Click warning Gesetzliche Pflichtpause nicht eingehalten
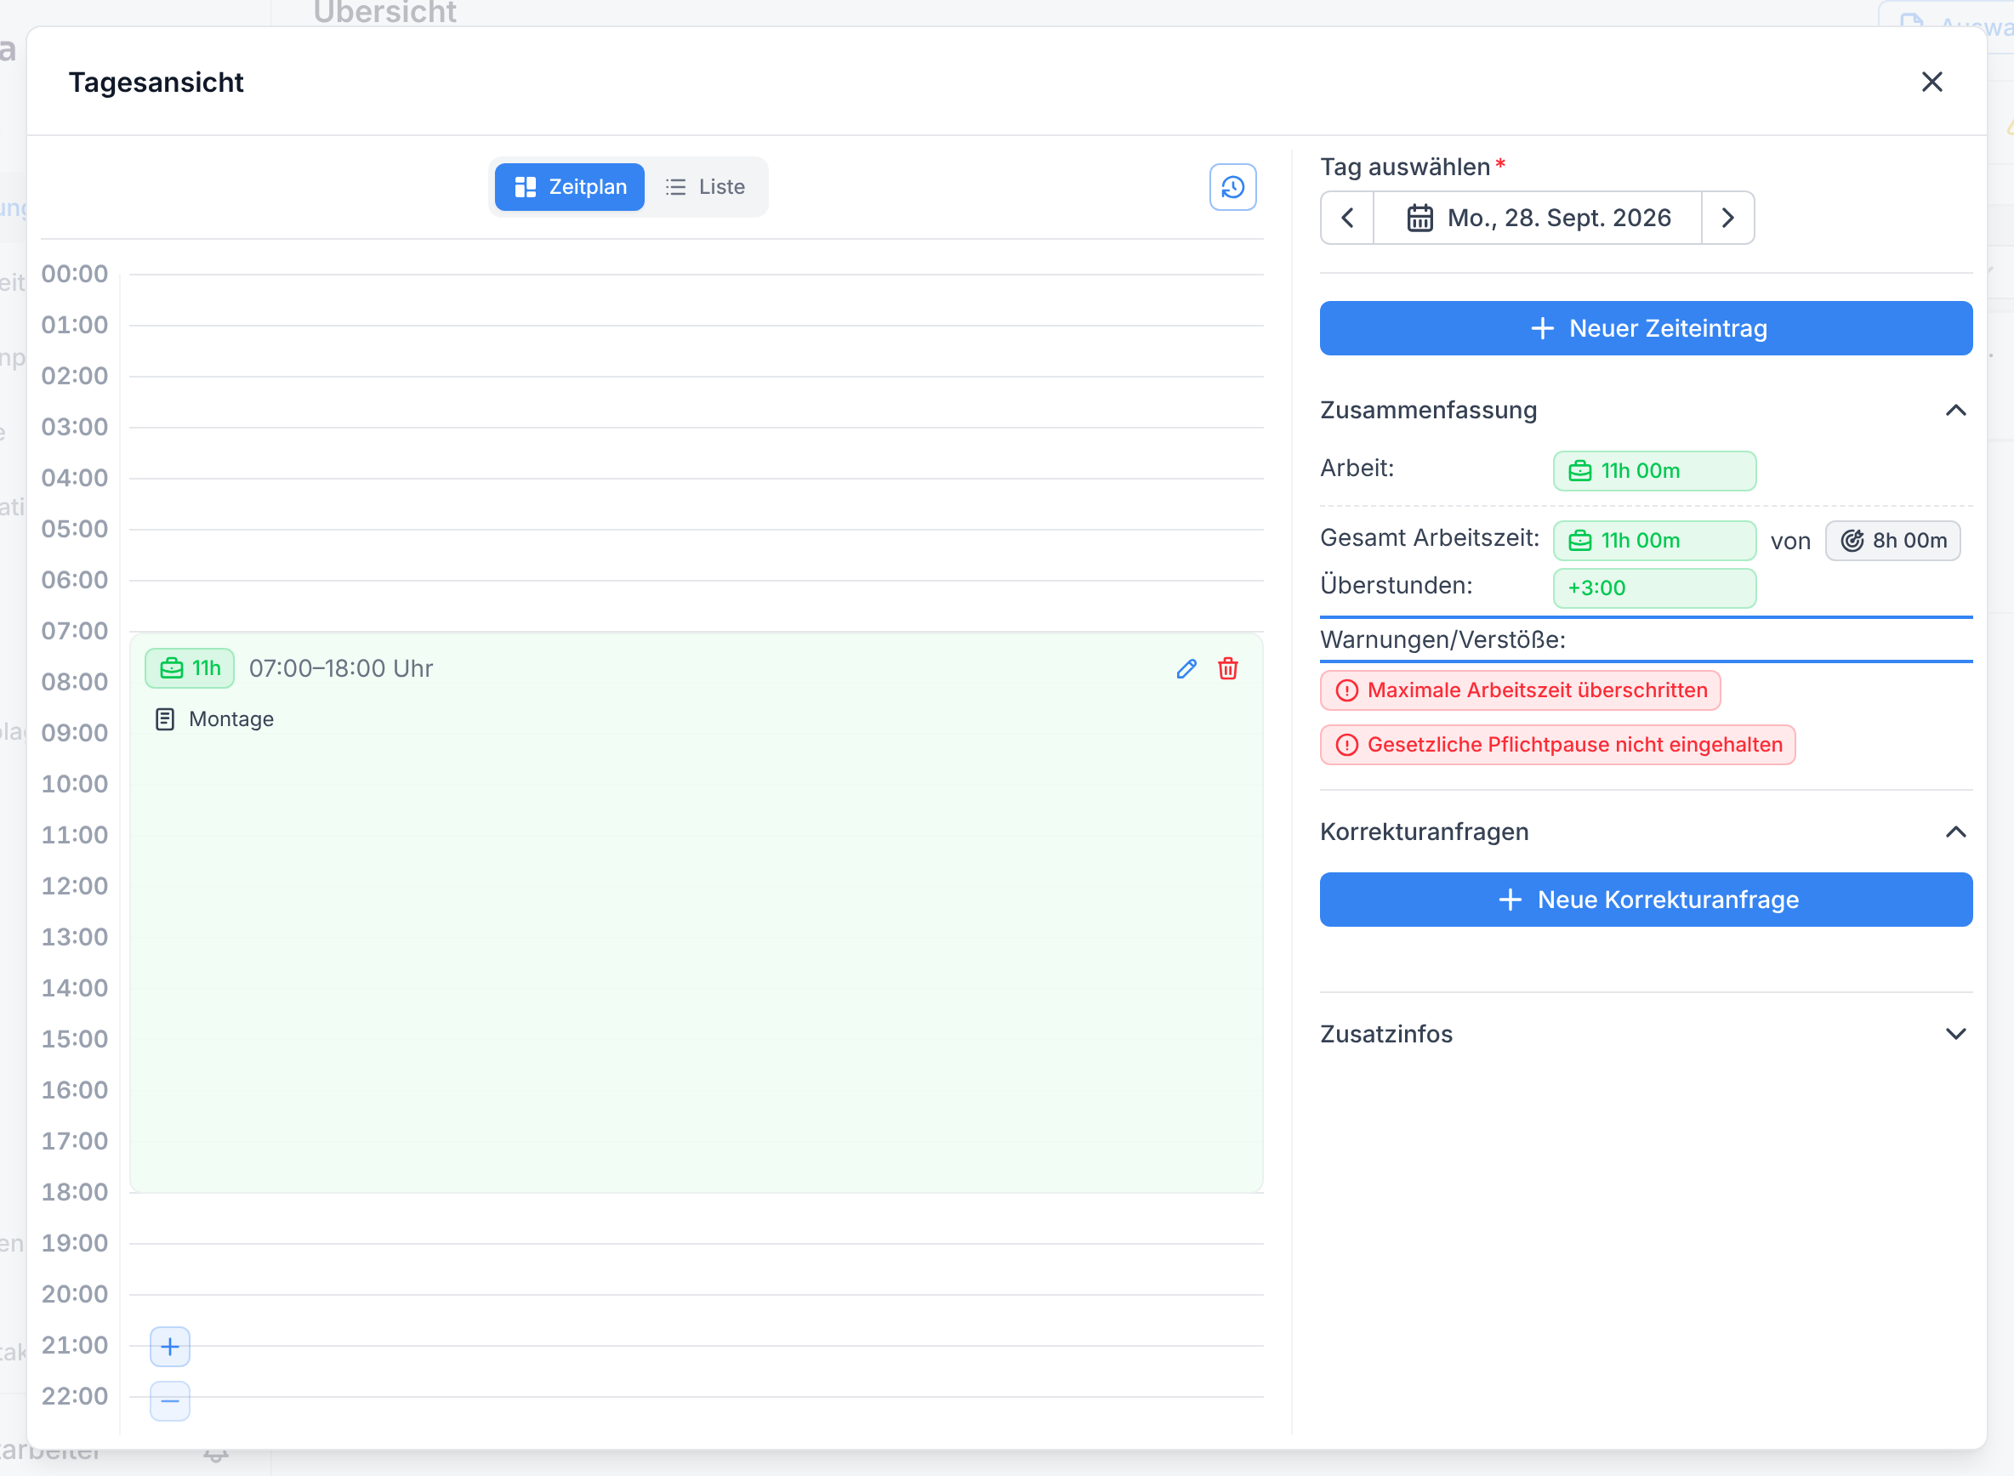This screenshot has height=1476, width=2014. tap(1557, 745)
